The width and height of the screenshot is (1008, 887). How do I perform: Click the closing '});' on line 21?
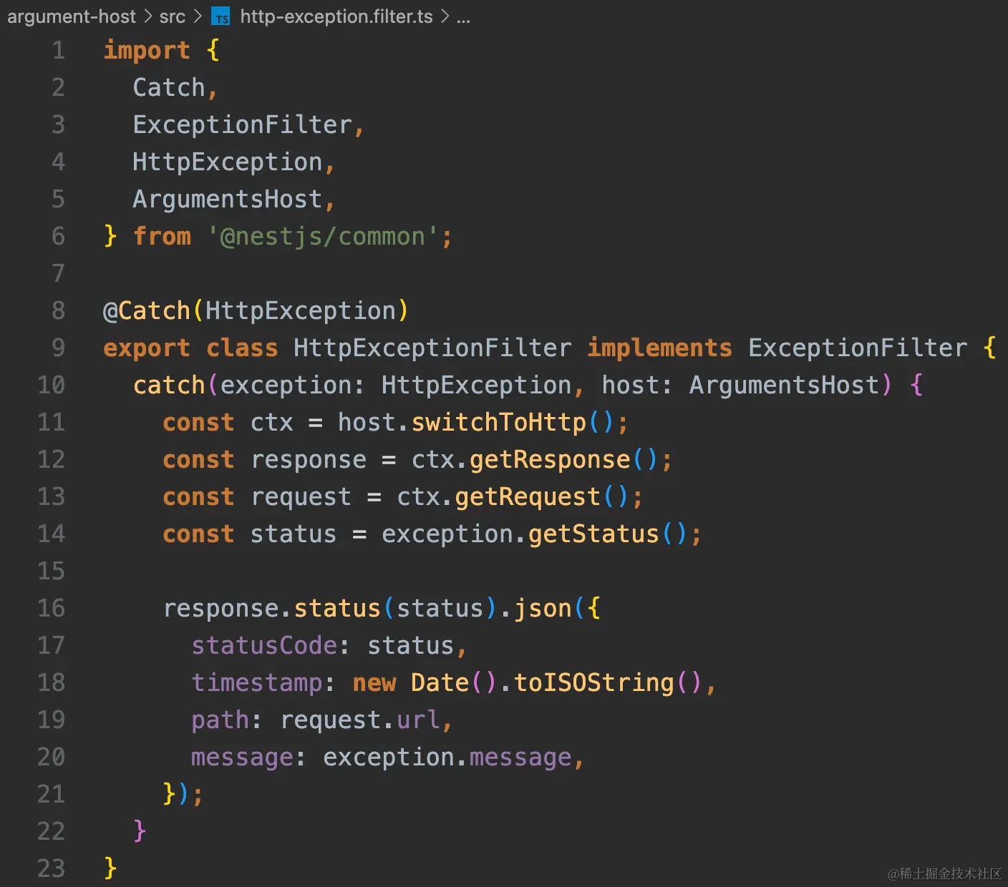pyautogui.click(x=183, y=795)
